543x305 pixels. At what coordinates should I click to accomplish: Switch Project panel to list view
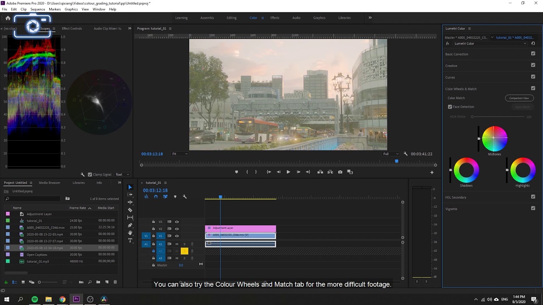(14, 282)
